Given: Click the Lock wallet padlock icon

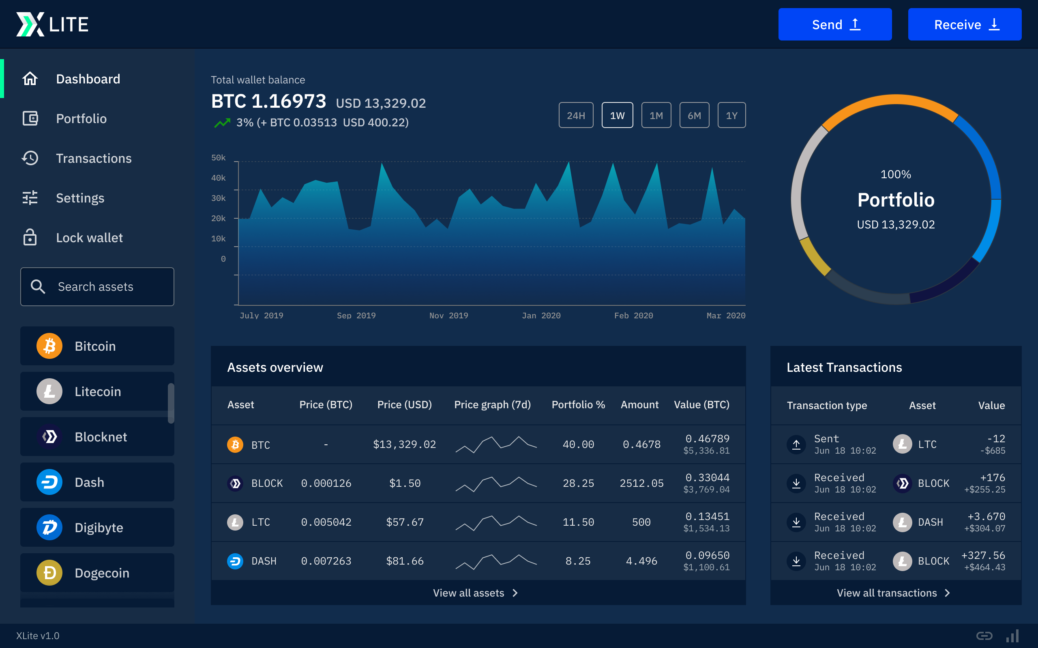Looking at the screenshot, I should coord(30,237).
